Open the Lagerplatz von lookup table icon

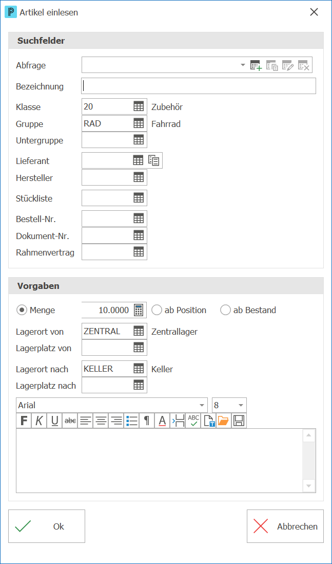tap(139, 348)
